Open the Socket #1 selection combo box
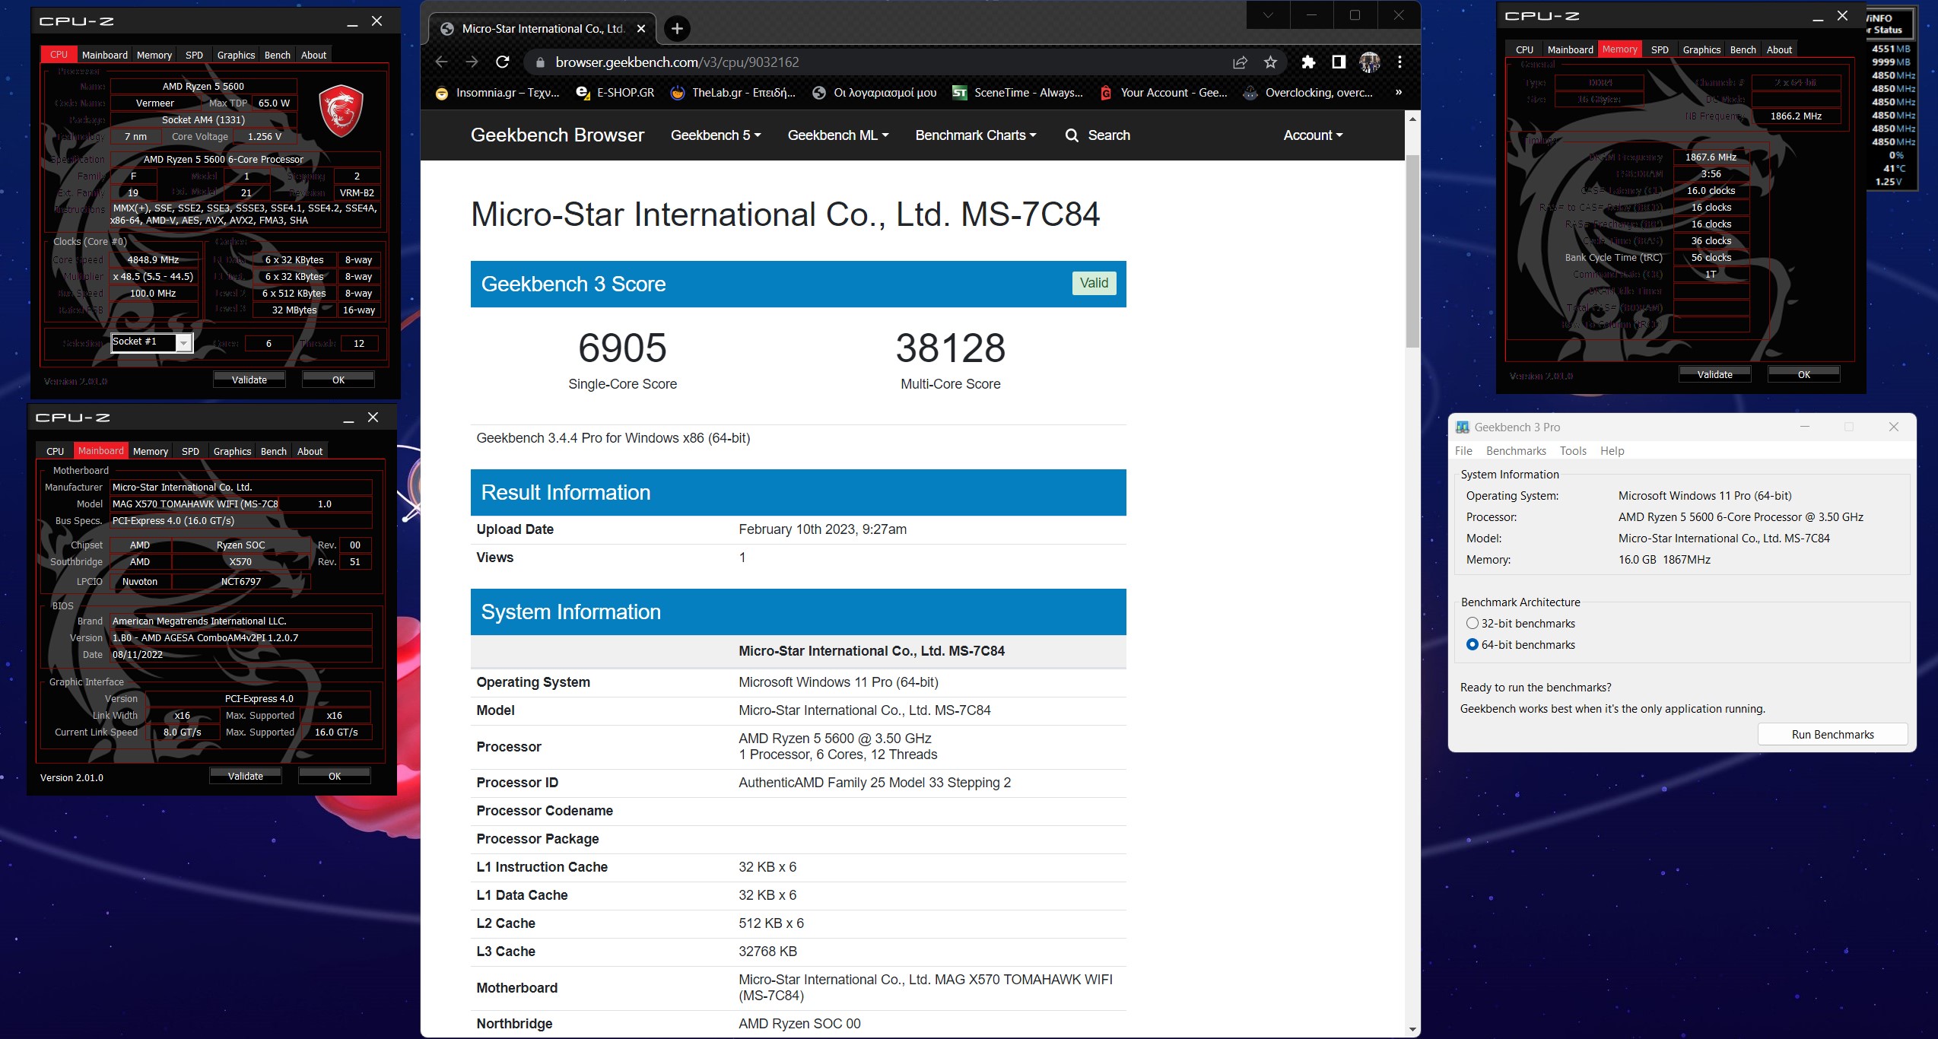This screenshot has width=1938, height=1039. point(151,342)
